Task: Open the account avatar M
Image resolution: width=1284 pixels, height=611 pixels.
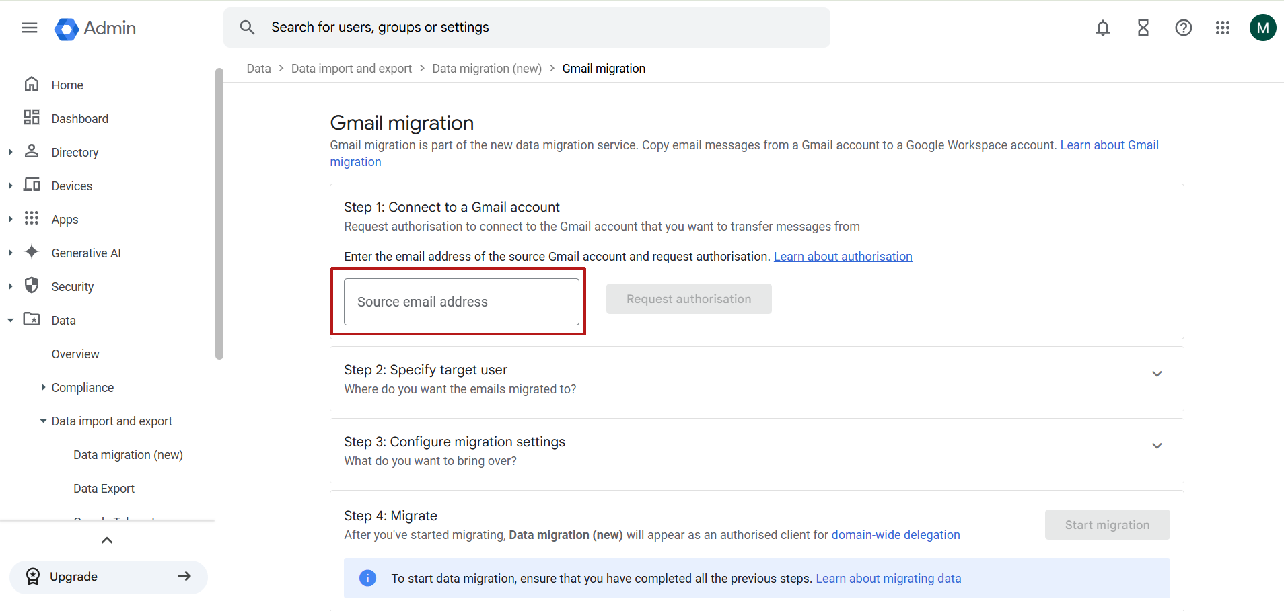Action: pyautogui.click(x=1262, y=28)
